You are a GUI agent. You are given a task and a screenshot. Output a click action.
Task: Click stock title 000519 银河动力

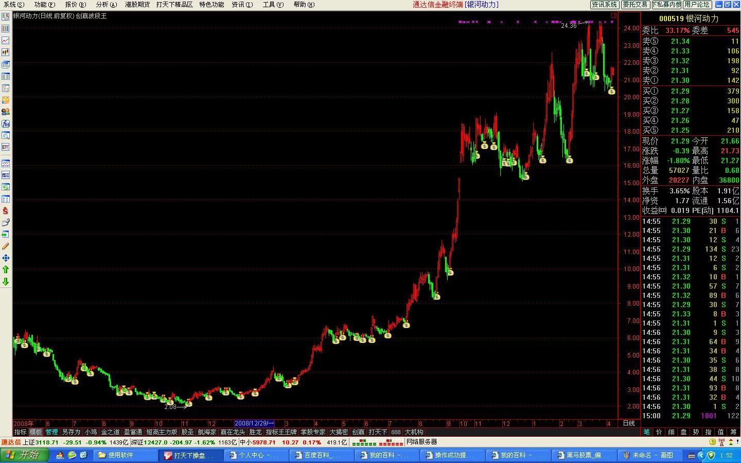pyautogui.click(x=689, y=19)
